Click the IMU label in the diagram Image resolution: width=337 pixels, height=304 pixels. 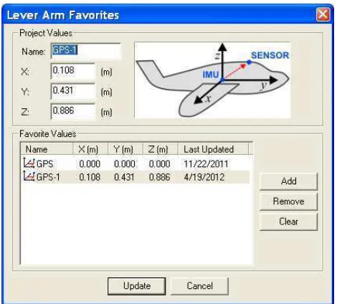tap(211, 75)
